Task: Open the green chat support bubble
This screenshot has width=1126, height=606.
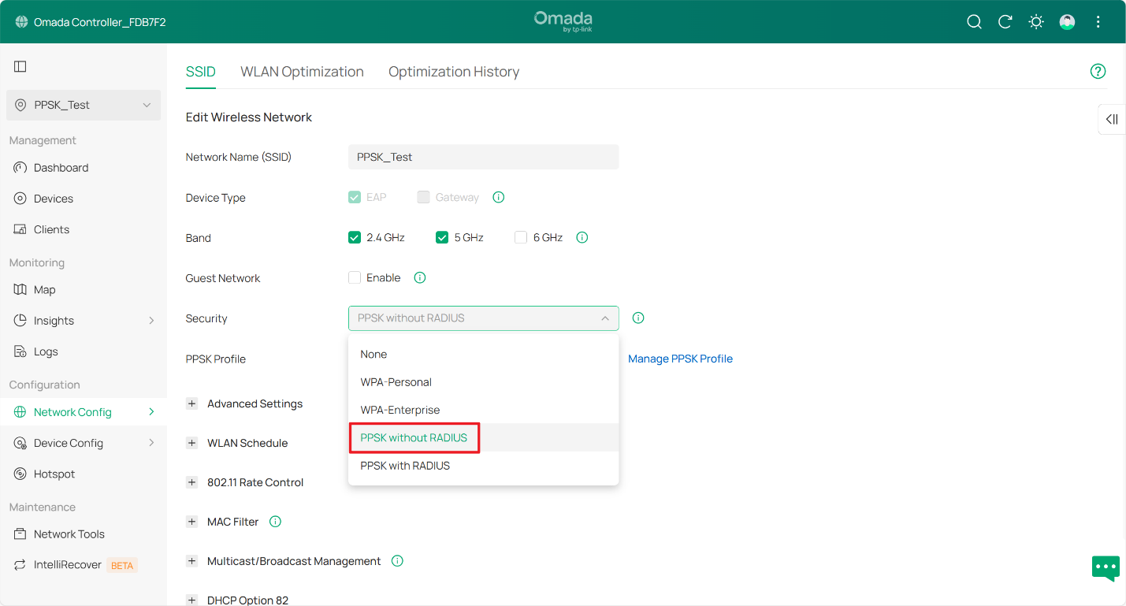Action: pos(1106,567)
